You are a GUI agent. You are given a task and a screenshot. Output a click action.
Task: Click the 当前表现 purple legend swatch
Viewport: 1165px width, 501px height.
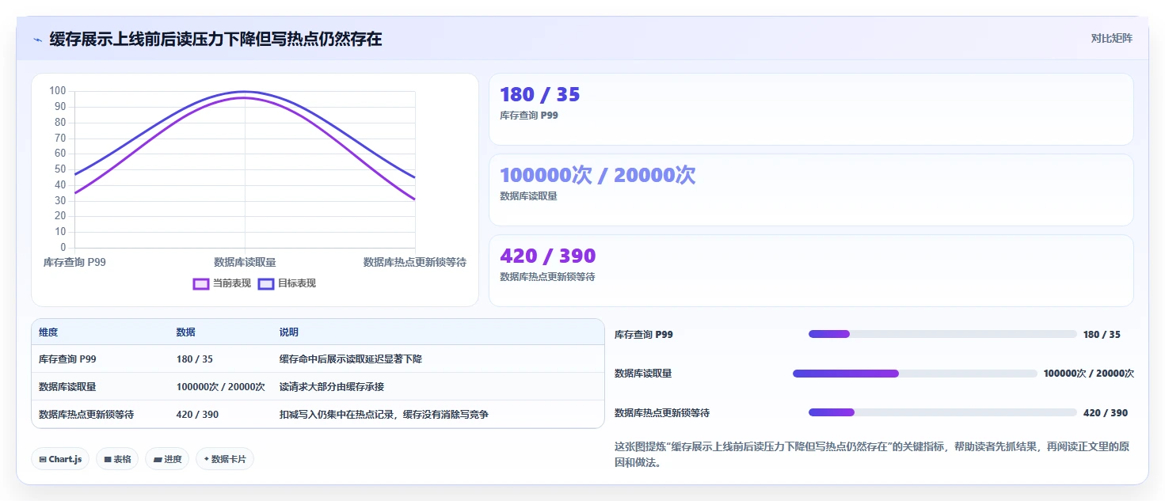click(201, 283)
